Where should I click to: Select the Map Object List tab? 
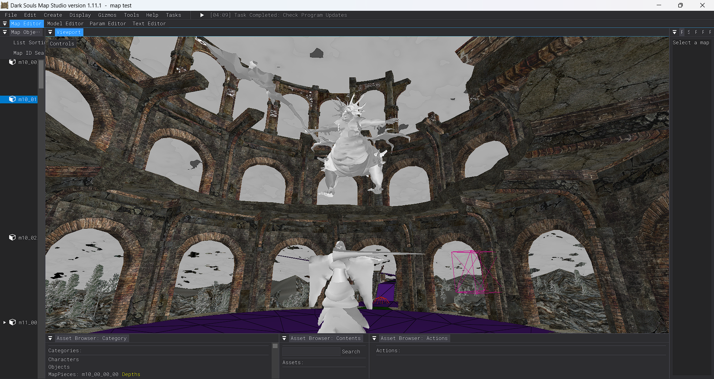(x=26, y=32)
